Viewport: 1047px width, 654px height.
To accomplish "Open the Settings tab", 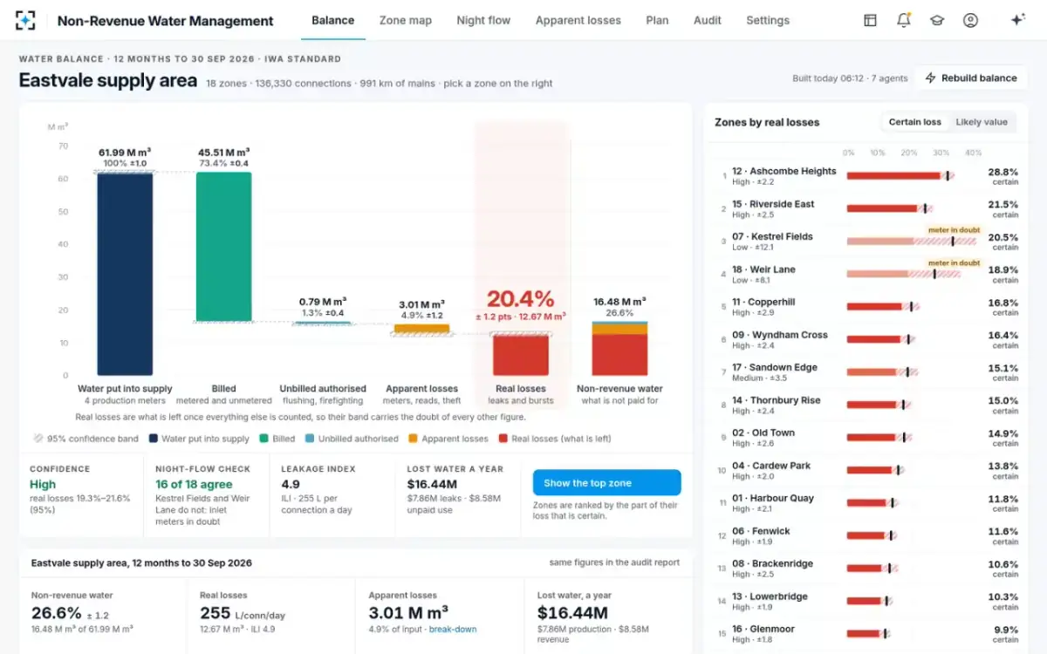I will click(x=768, y=20).
